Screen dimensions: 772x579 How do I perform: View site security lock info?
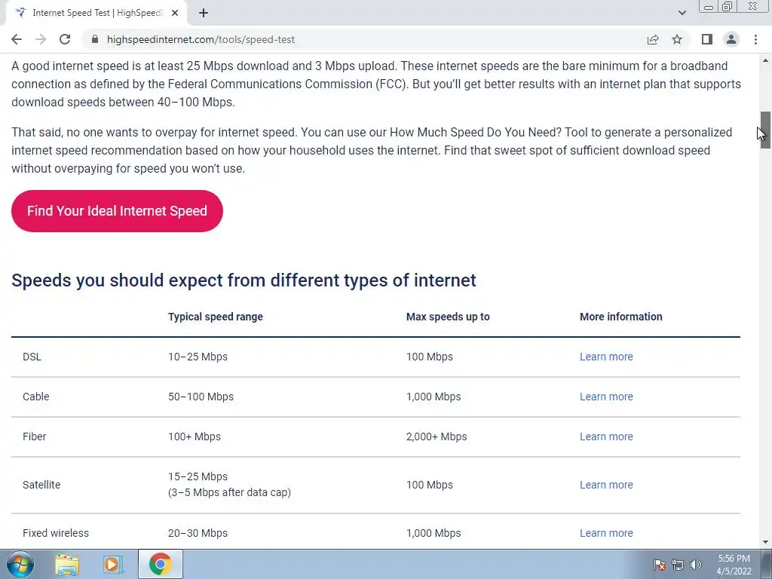pos(95,39)
